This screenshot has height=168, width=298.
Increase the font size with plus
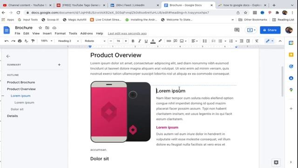(126, 41)
